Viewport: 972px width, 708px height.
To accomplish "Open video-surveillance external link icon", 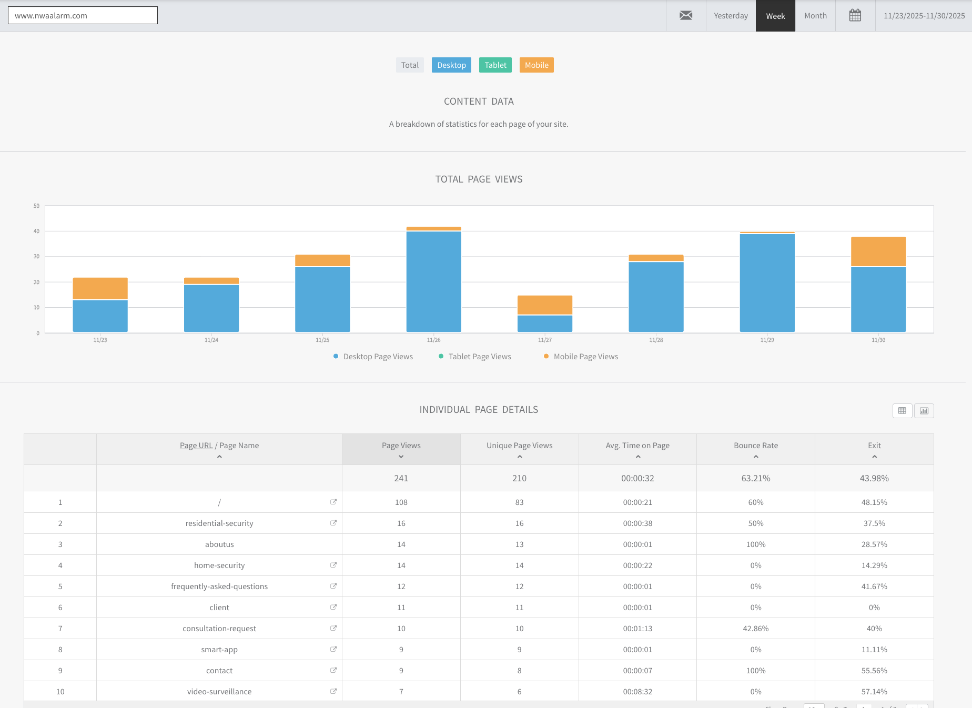I will [x=333, y=691].
